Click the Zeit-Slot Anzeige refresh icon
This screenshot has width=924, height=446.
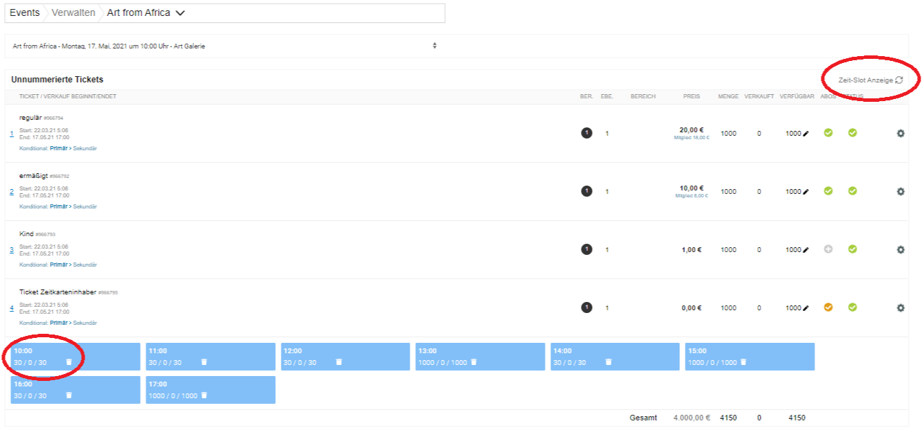pyautogui.click(x=899, y=80)
